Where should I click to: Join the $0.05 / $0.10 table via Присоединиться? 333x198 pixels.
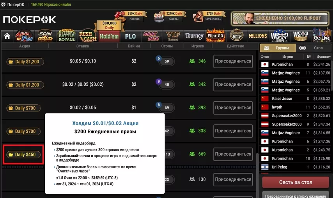[233, 61]
